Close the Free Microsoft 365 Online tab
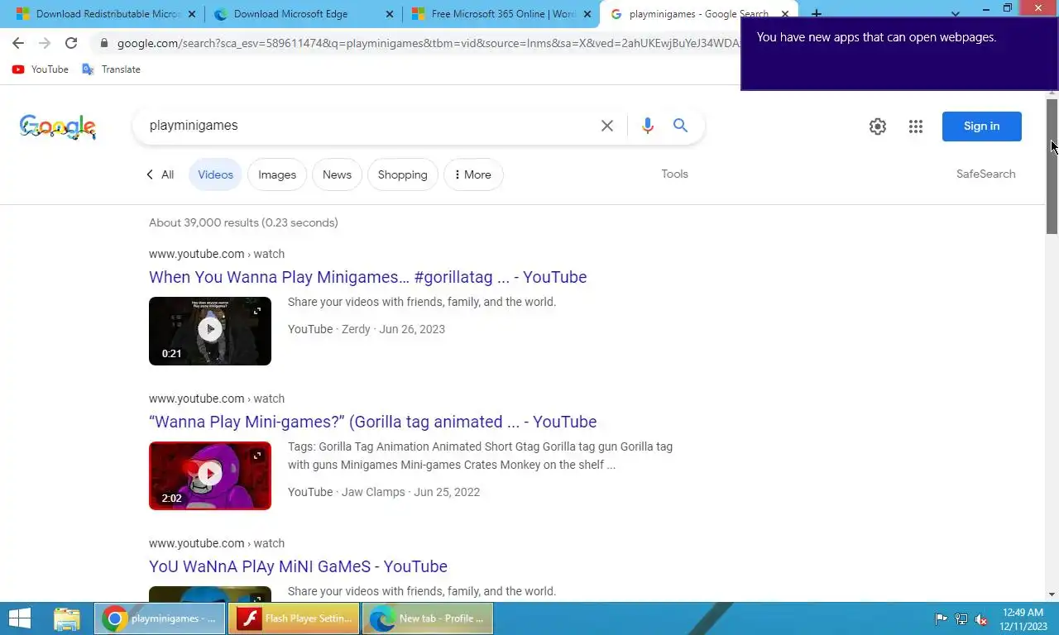This screenshot has width=1059, height=635. coord(587,14)
